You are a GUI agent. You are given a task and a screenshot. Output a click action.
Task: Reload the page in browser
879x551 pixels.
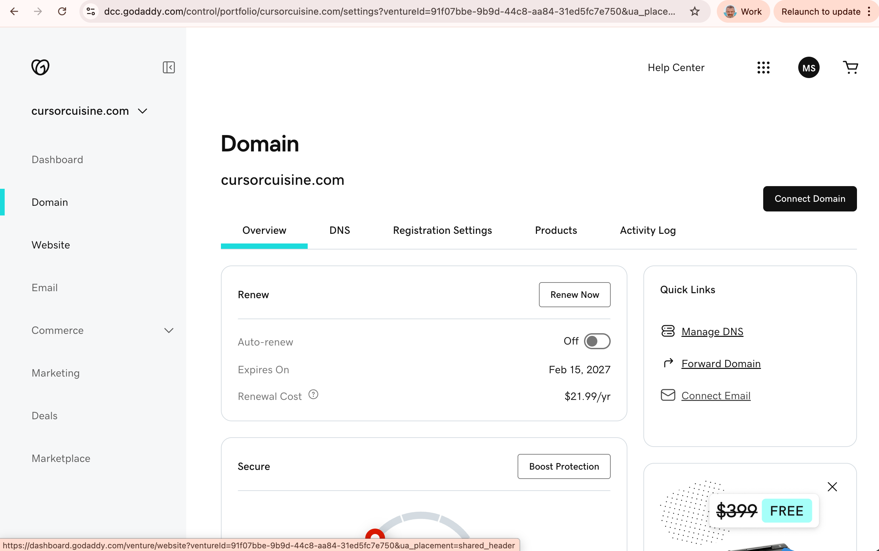pos(62,12)
